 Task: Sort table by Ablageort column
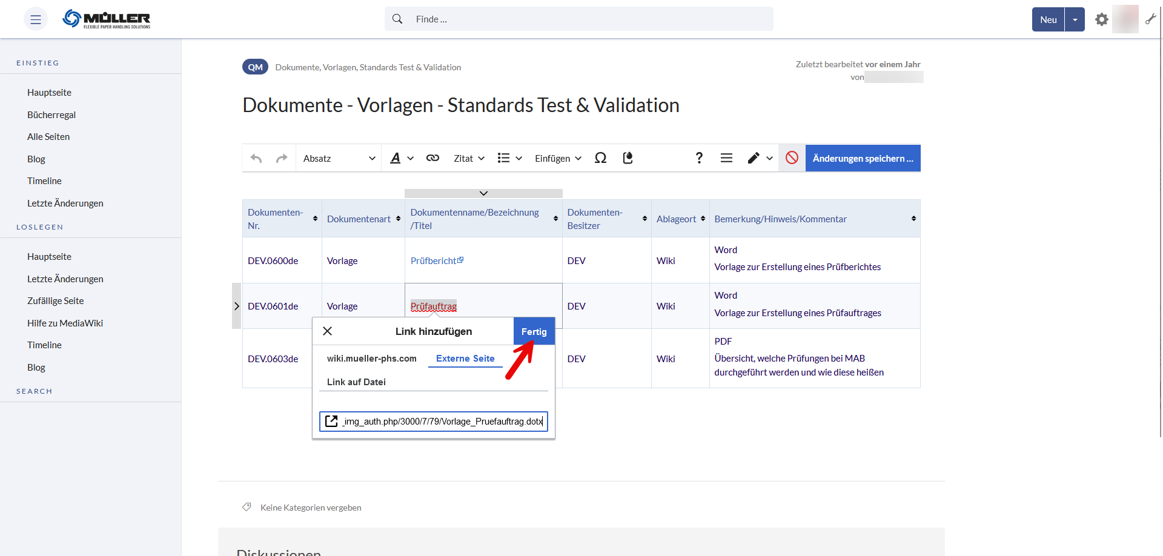(703, 219)
